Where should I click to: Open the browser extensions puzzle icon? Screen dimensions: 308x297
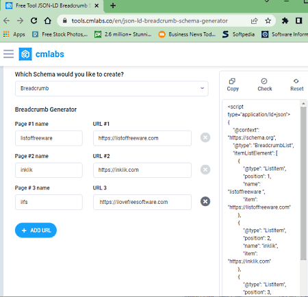285,21
